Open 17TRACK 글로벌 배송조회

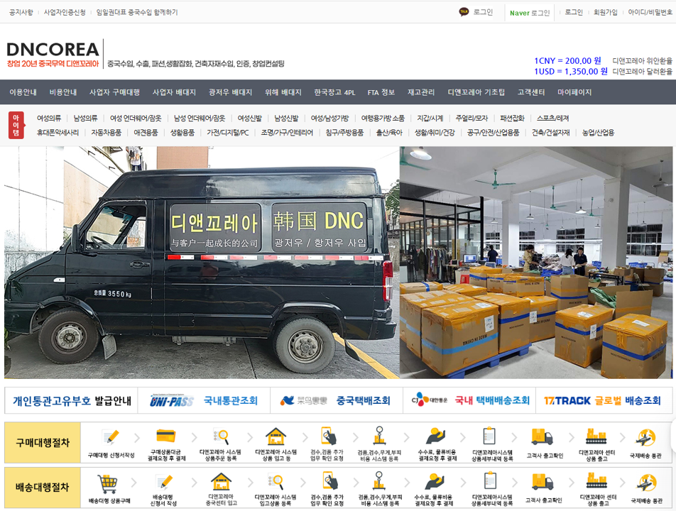(607, 400)
